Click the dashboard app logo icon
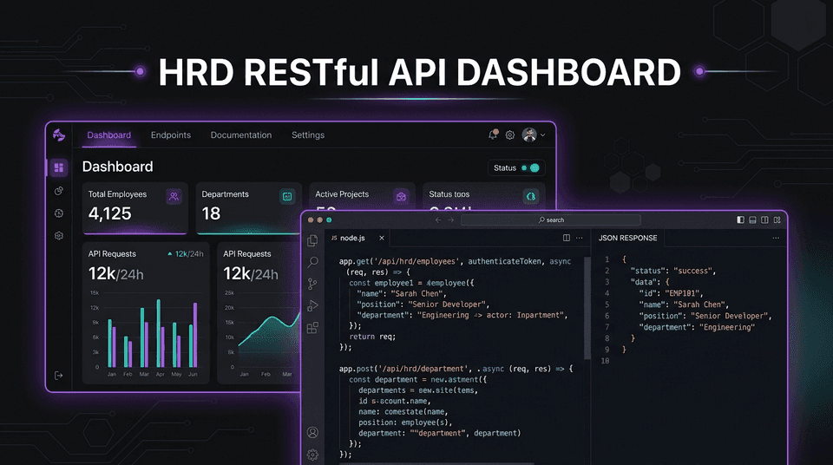This screenshot has height=465, width=833. pyautogui.click(x=59, y=135)
